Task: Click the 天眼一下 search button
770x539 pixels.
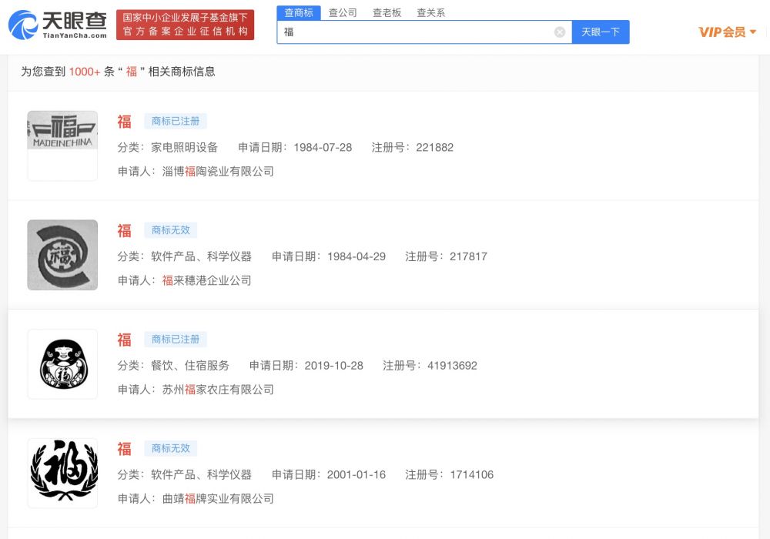Action: point(601,32)
